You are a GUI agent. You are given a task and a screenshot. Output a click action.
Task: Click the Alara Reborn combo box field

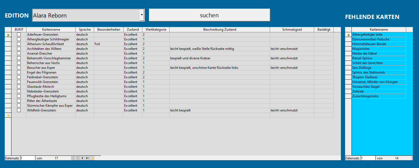point(86,15)
